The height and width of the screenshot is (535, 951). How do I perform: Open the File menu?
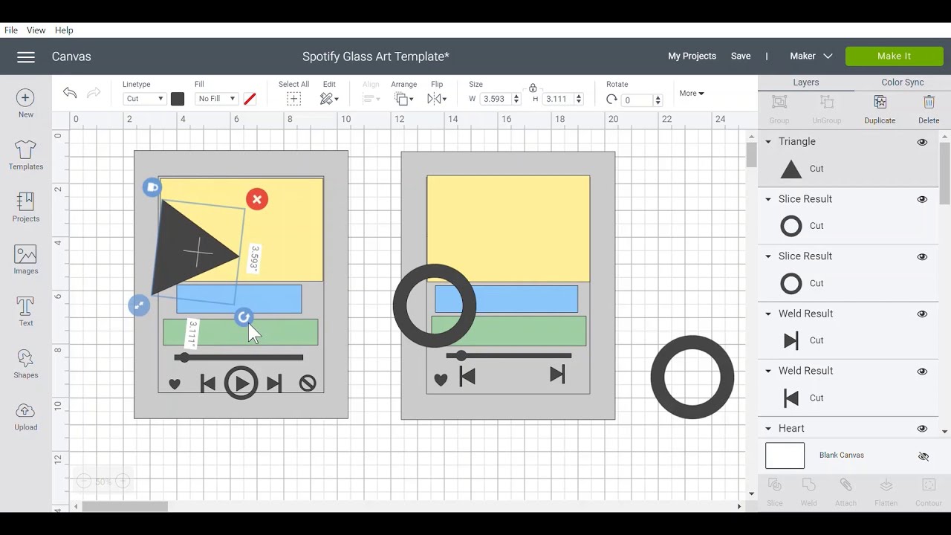click(x=11, y=30)
